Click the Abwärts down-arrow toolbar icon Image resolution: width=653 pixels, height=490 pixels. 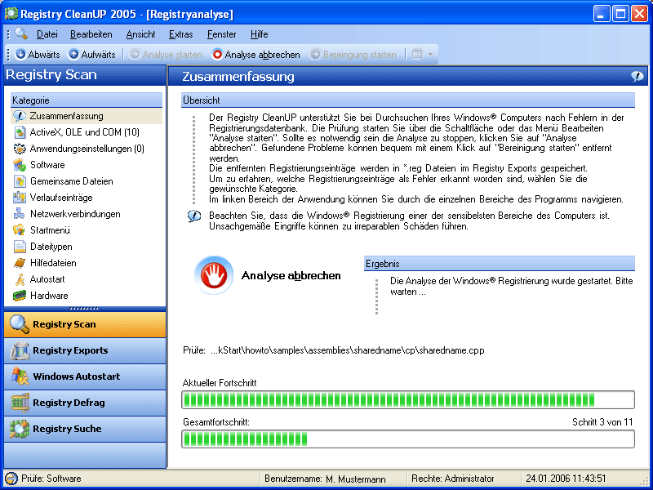coord(20,54)
